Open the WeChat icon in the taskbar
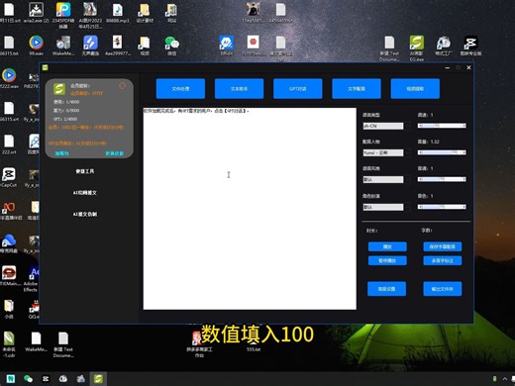The image size is (515, 386). (x=28, y=379)
